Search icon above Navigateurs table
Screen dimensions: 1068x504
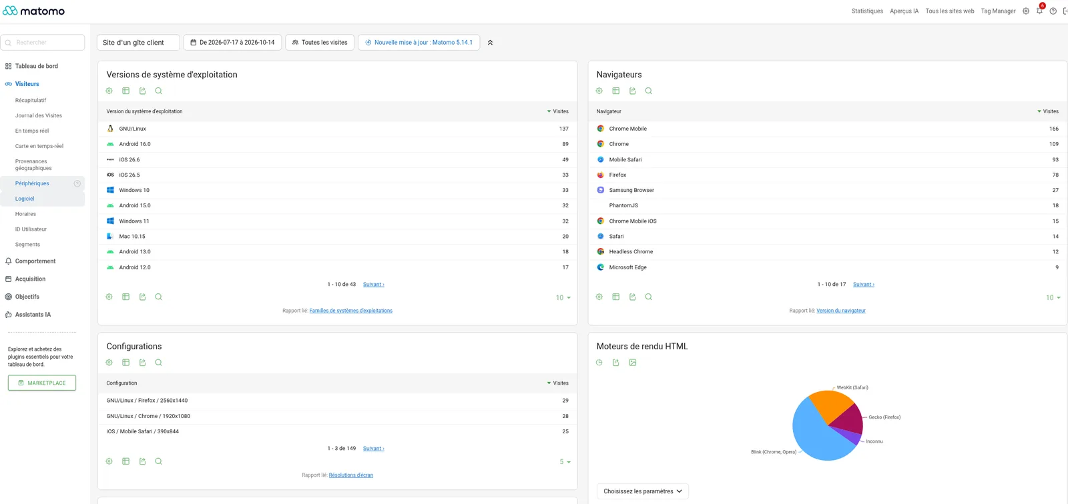pos(648,91)
